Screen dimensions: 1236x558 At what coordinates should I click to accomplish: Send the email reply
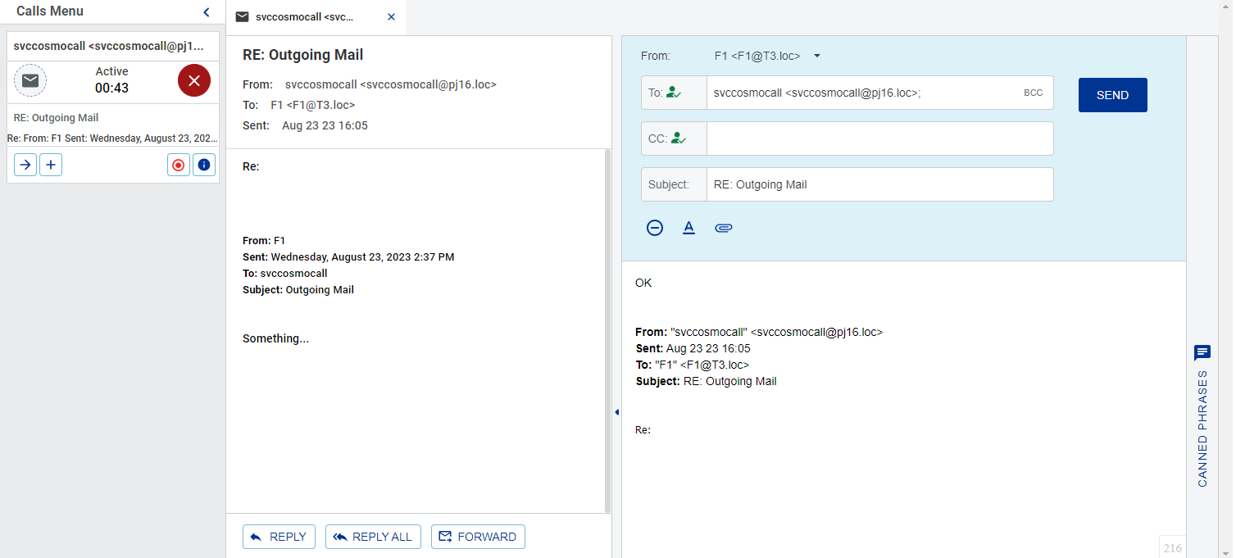1112,94
